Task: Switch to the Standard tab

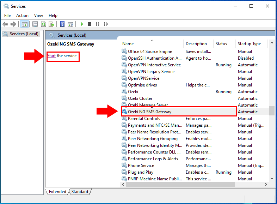Action: point(80,192)
